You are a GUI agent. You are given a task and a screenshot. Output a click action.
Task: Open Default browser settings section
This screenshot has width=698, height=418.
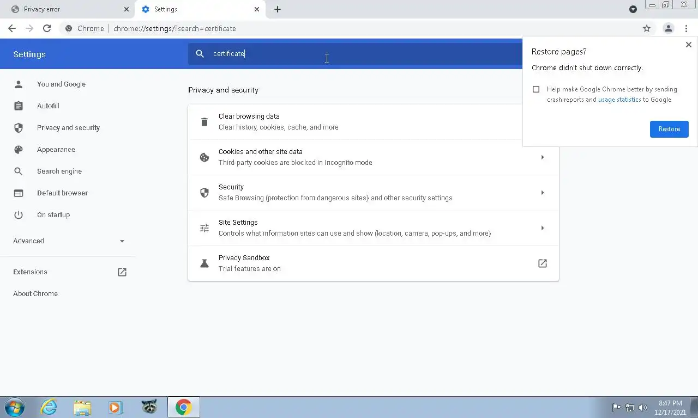click(x=62, y=193)
